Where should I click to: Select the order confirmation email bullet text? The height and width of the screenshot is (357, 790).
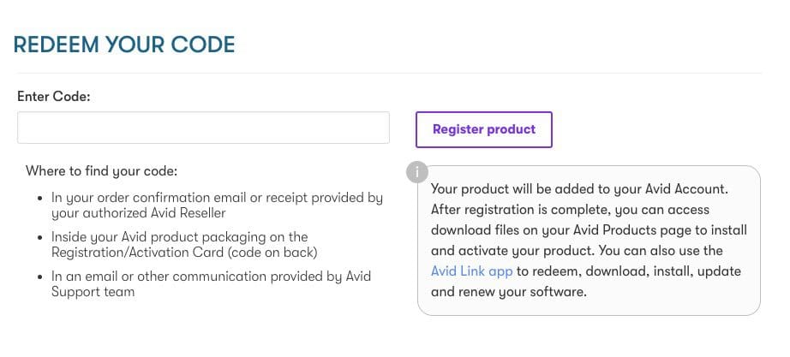click(x=217, y=205)
